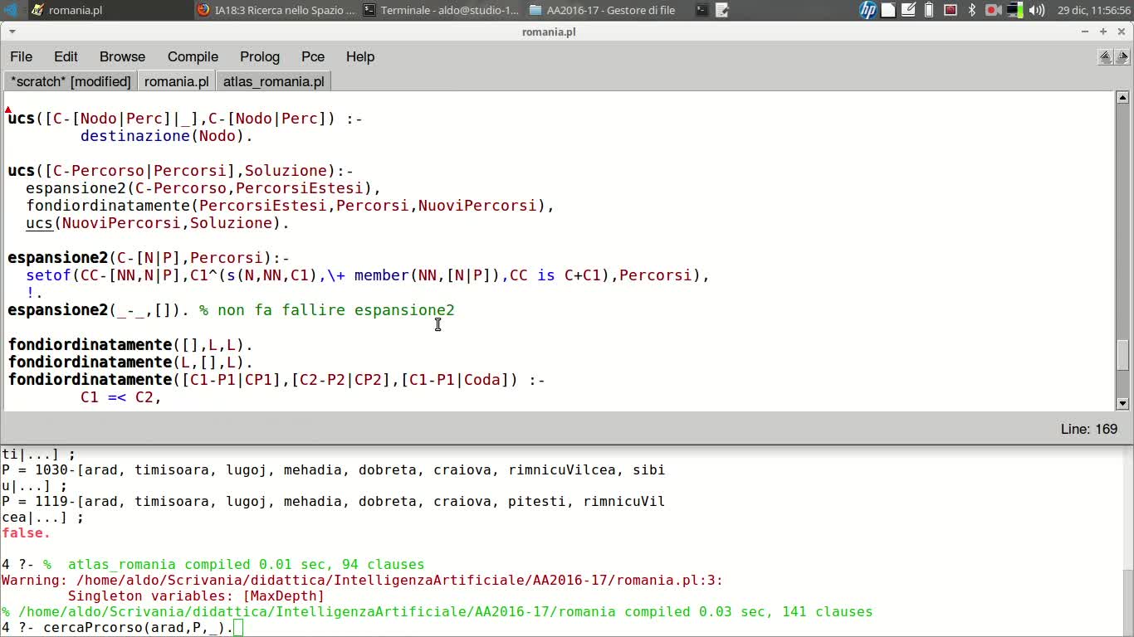The height and width of the screenshot is (637, 1134).
Task: Open the Browse menu
Action: (122, 56)
